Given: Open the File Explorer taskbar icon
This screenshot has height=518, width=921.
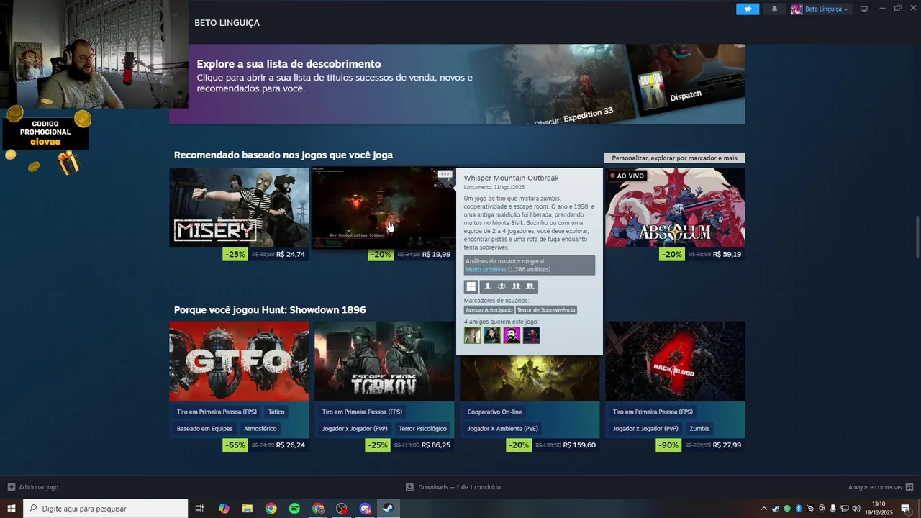Looking at the screenshot, I should click(247, 509).
